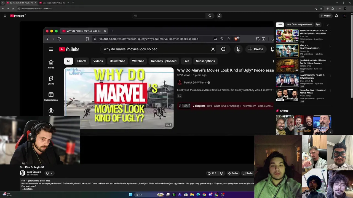Open subscription notification bell dropdown
The height and width of the screenshot is (198, 353).
click(49, 173)
